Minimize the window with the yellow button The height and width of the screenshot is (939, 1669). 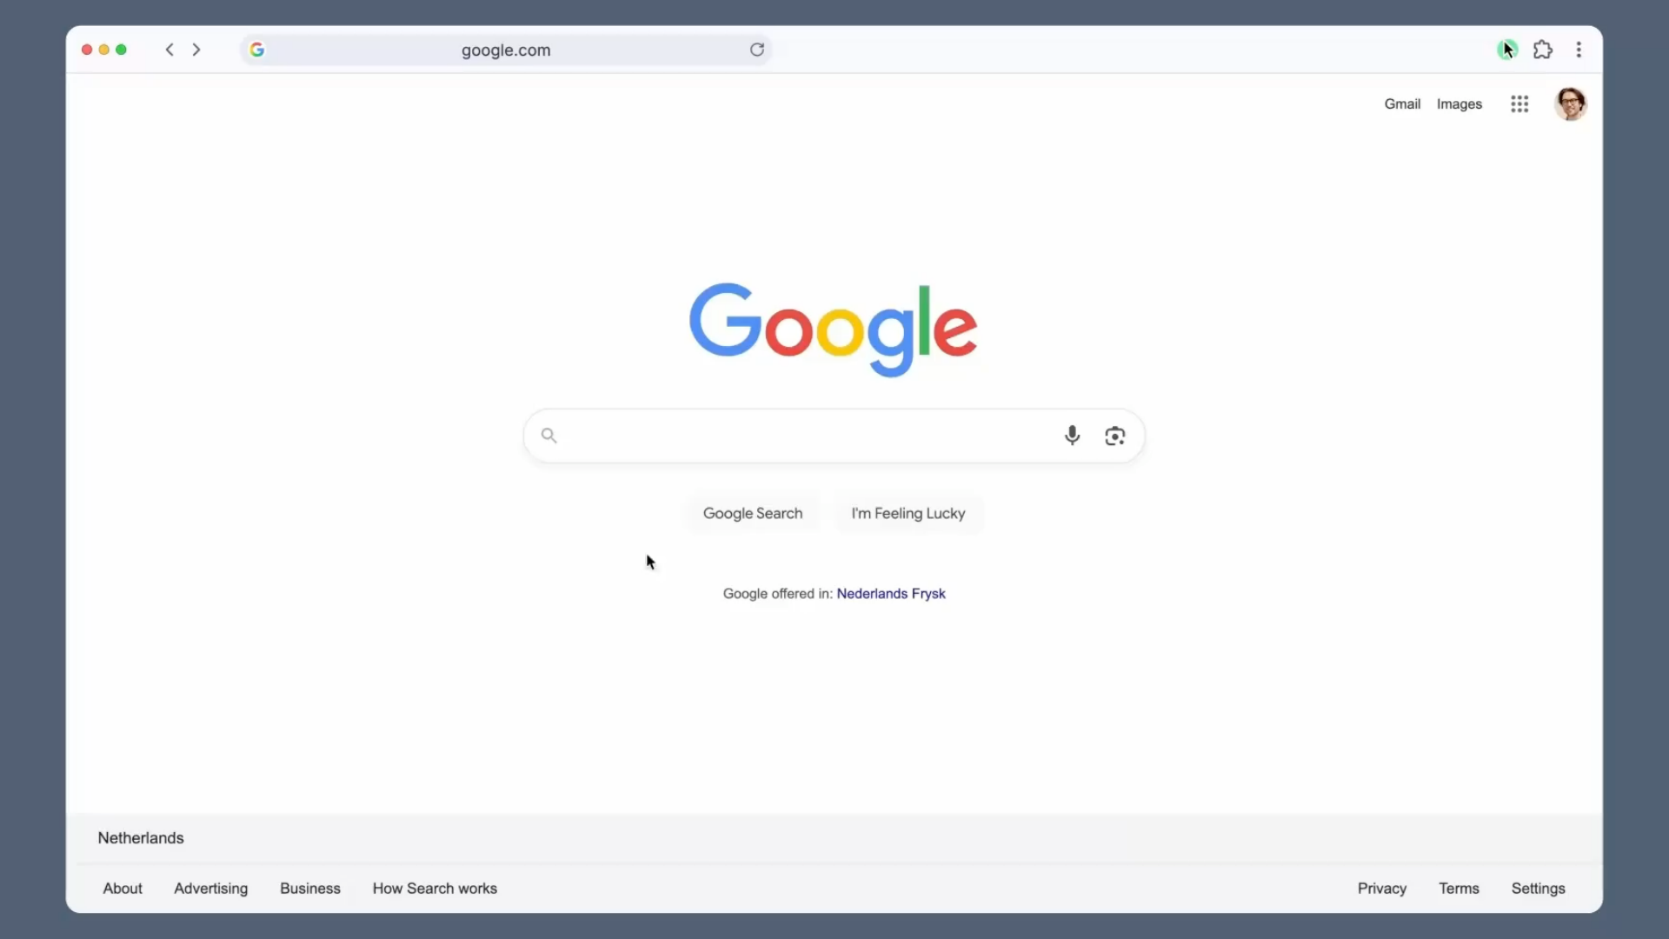(x=104, y=50)
